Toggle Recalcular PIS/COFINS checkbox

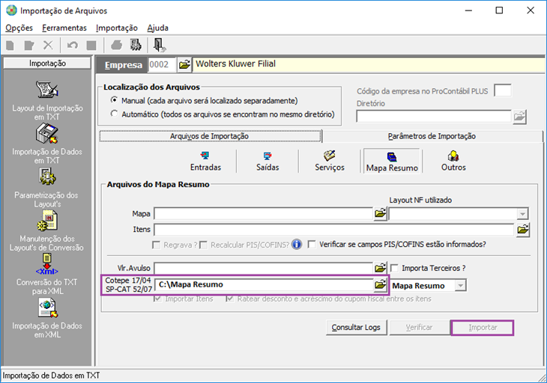(x=204, y=245)
